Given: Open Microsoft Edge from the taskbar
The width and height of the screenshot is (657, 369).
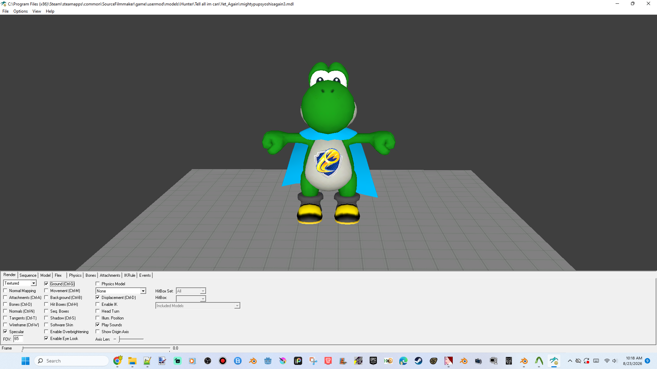Looking at the screenshot, I should point(403,361).
